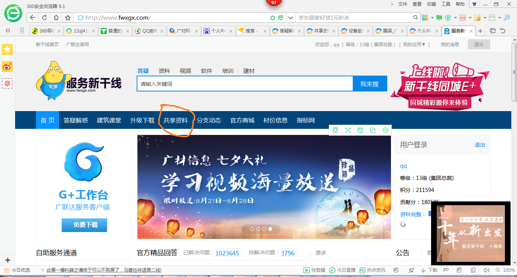Open a new tab with the plus button
The height and width of the screenshot is (277, 517).
(x=480, y=31)
